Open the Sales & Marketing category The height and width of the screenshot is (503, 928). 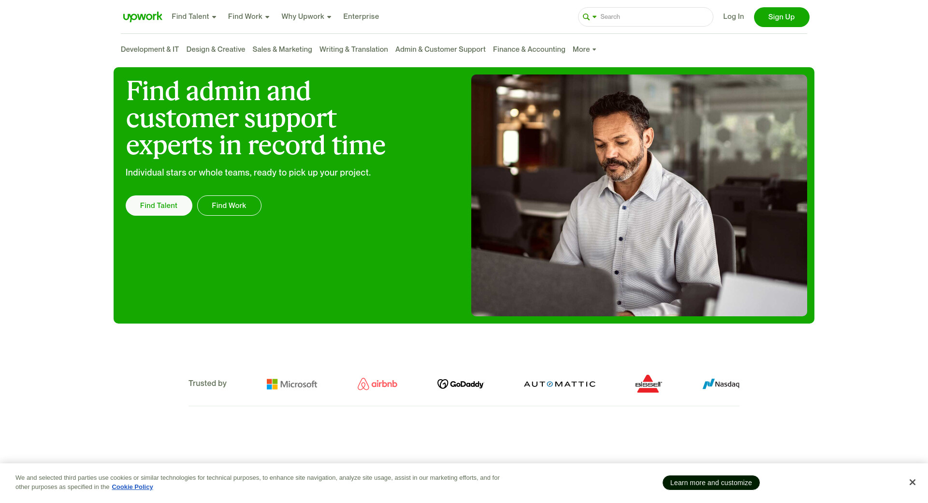tap(282, 49)
